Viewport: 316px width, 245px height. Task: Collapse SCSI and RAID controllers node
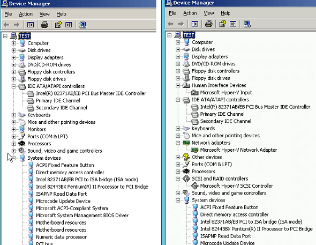178,179
